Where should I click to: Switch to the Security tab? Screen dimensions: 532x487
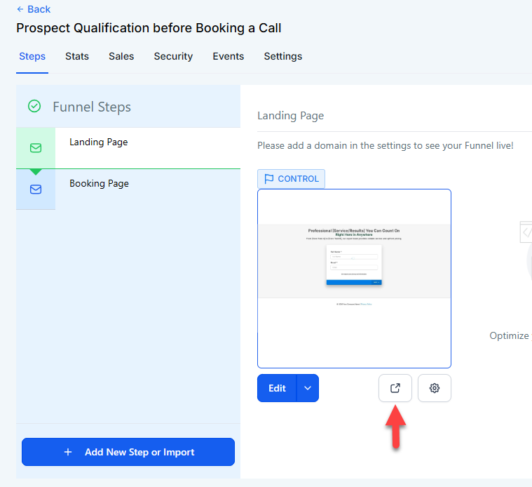tap(173, 56)
